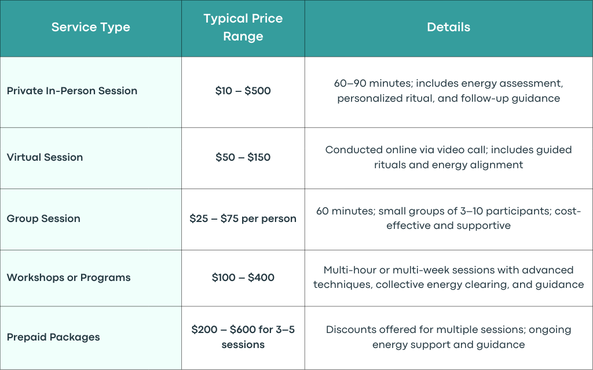593x370 pixels.
Task: Select the Group Session row label
Action: pos(43,219)
